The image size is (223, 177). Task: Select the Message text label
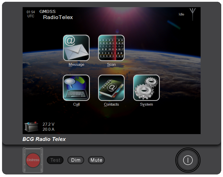click(76, 65)
